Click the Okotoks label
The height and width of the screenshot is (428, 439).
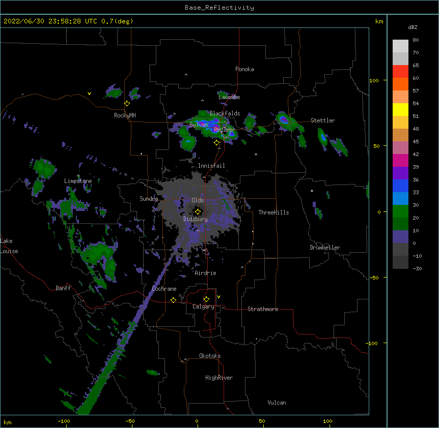pos(210,356)
